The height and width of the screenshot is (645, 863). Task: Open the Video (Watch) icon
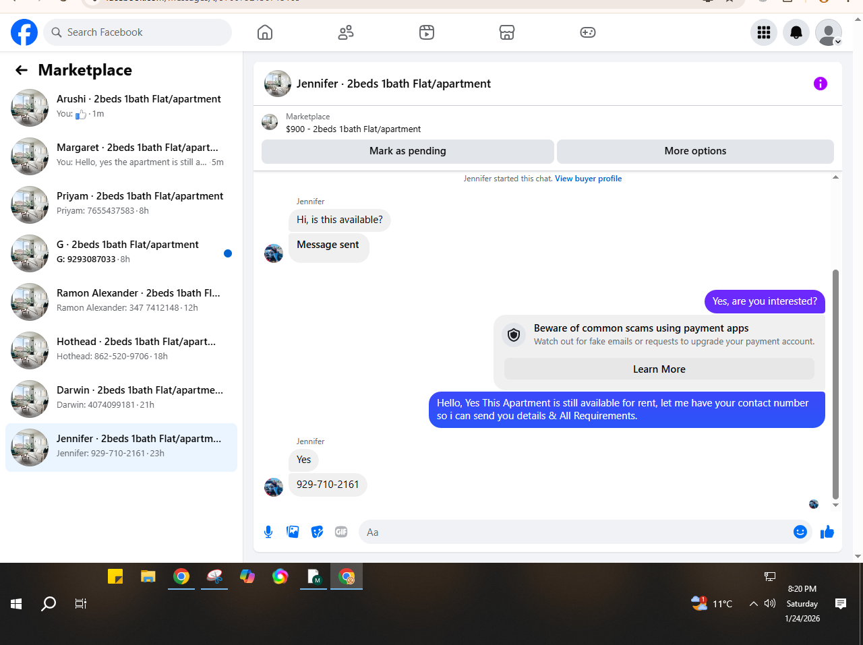[x=427, y=32]
